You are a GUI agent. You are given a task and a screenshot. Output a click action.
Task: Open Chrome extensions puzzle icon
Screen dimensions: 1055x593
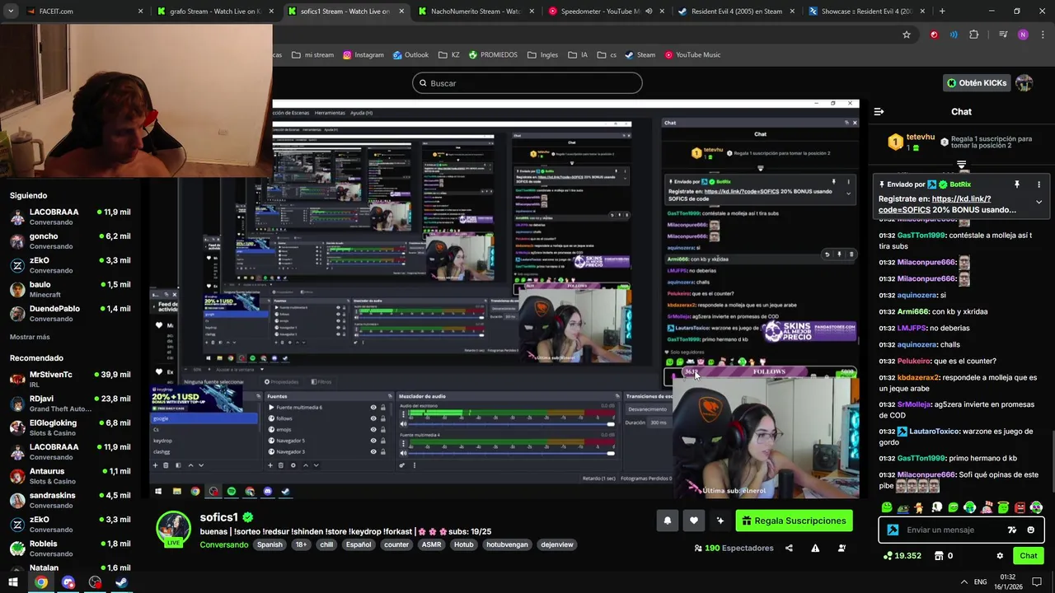point(974,35)
